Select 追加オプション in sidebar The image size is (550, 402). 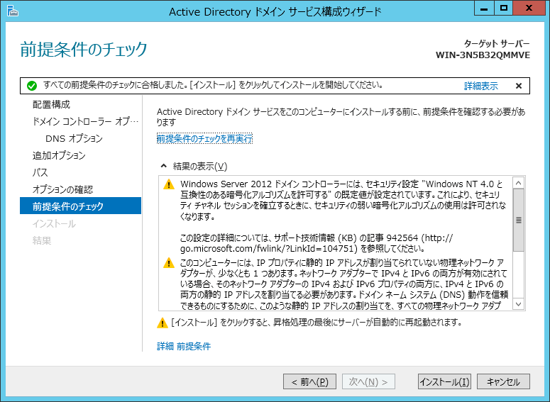tap(59, 155)
